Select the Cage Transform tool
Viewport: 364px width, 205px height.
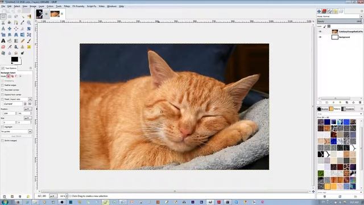tap(29, 35)
